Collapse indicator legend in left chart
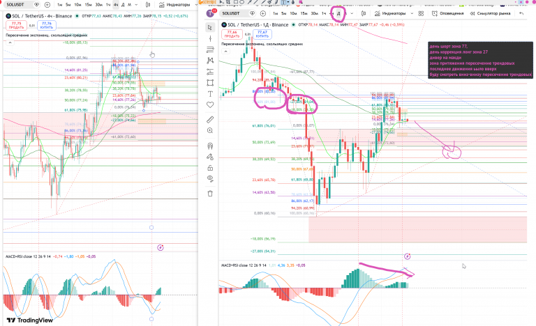This screenshot has height=326, width=536. tap(10, 42)
